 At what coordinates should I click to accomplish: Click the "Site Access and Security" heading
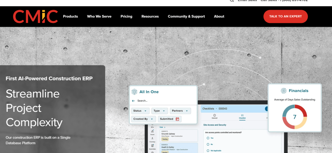(215, 125)
